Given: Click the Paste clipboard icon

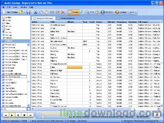Looking at the screenshot, I should pos(47,12).
